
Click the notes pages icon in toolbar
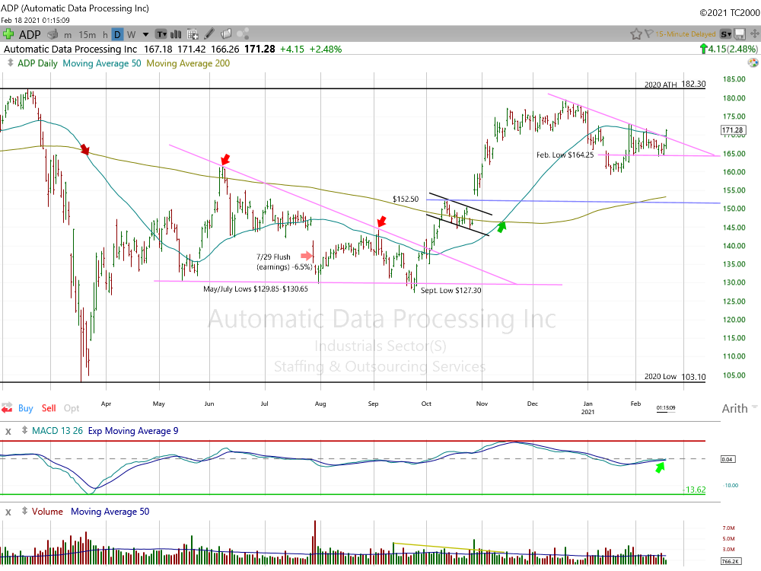(226, 34)
